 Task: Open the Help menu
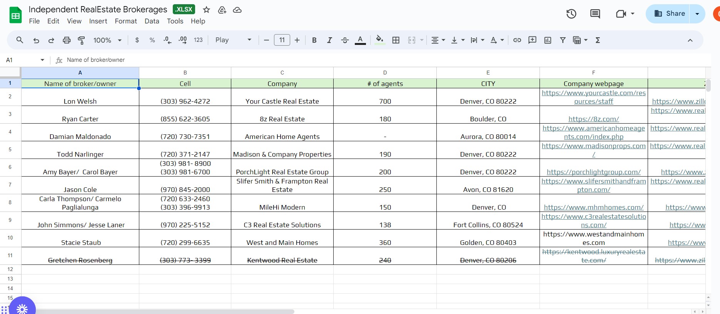click(x=198, y=21)
